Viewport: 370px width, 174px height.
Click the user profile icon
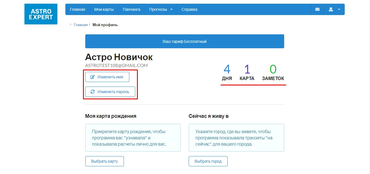tap(331, 9)
